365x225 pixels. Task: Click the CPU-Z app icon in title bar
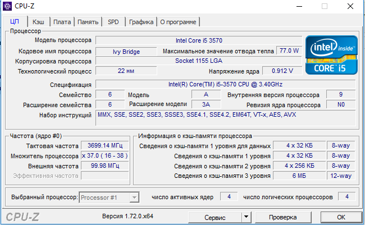pos(7,6)
